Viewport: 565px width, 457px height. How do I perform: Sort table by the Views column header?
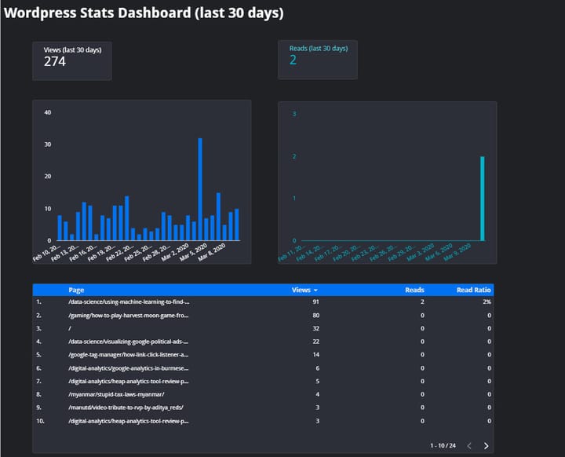pos(301,290)
